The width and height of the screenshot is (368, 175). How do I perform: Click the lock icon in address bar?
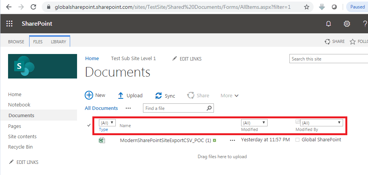[x=49, y=7]
